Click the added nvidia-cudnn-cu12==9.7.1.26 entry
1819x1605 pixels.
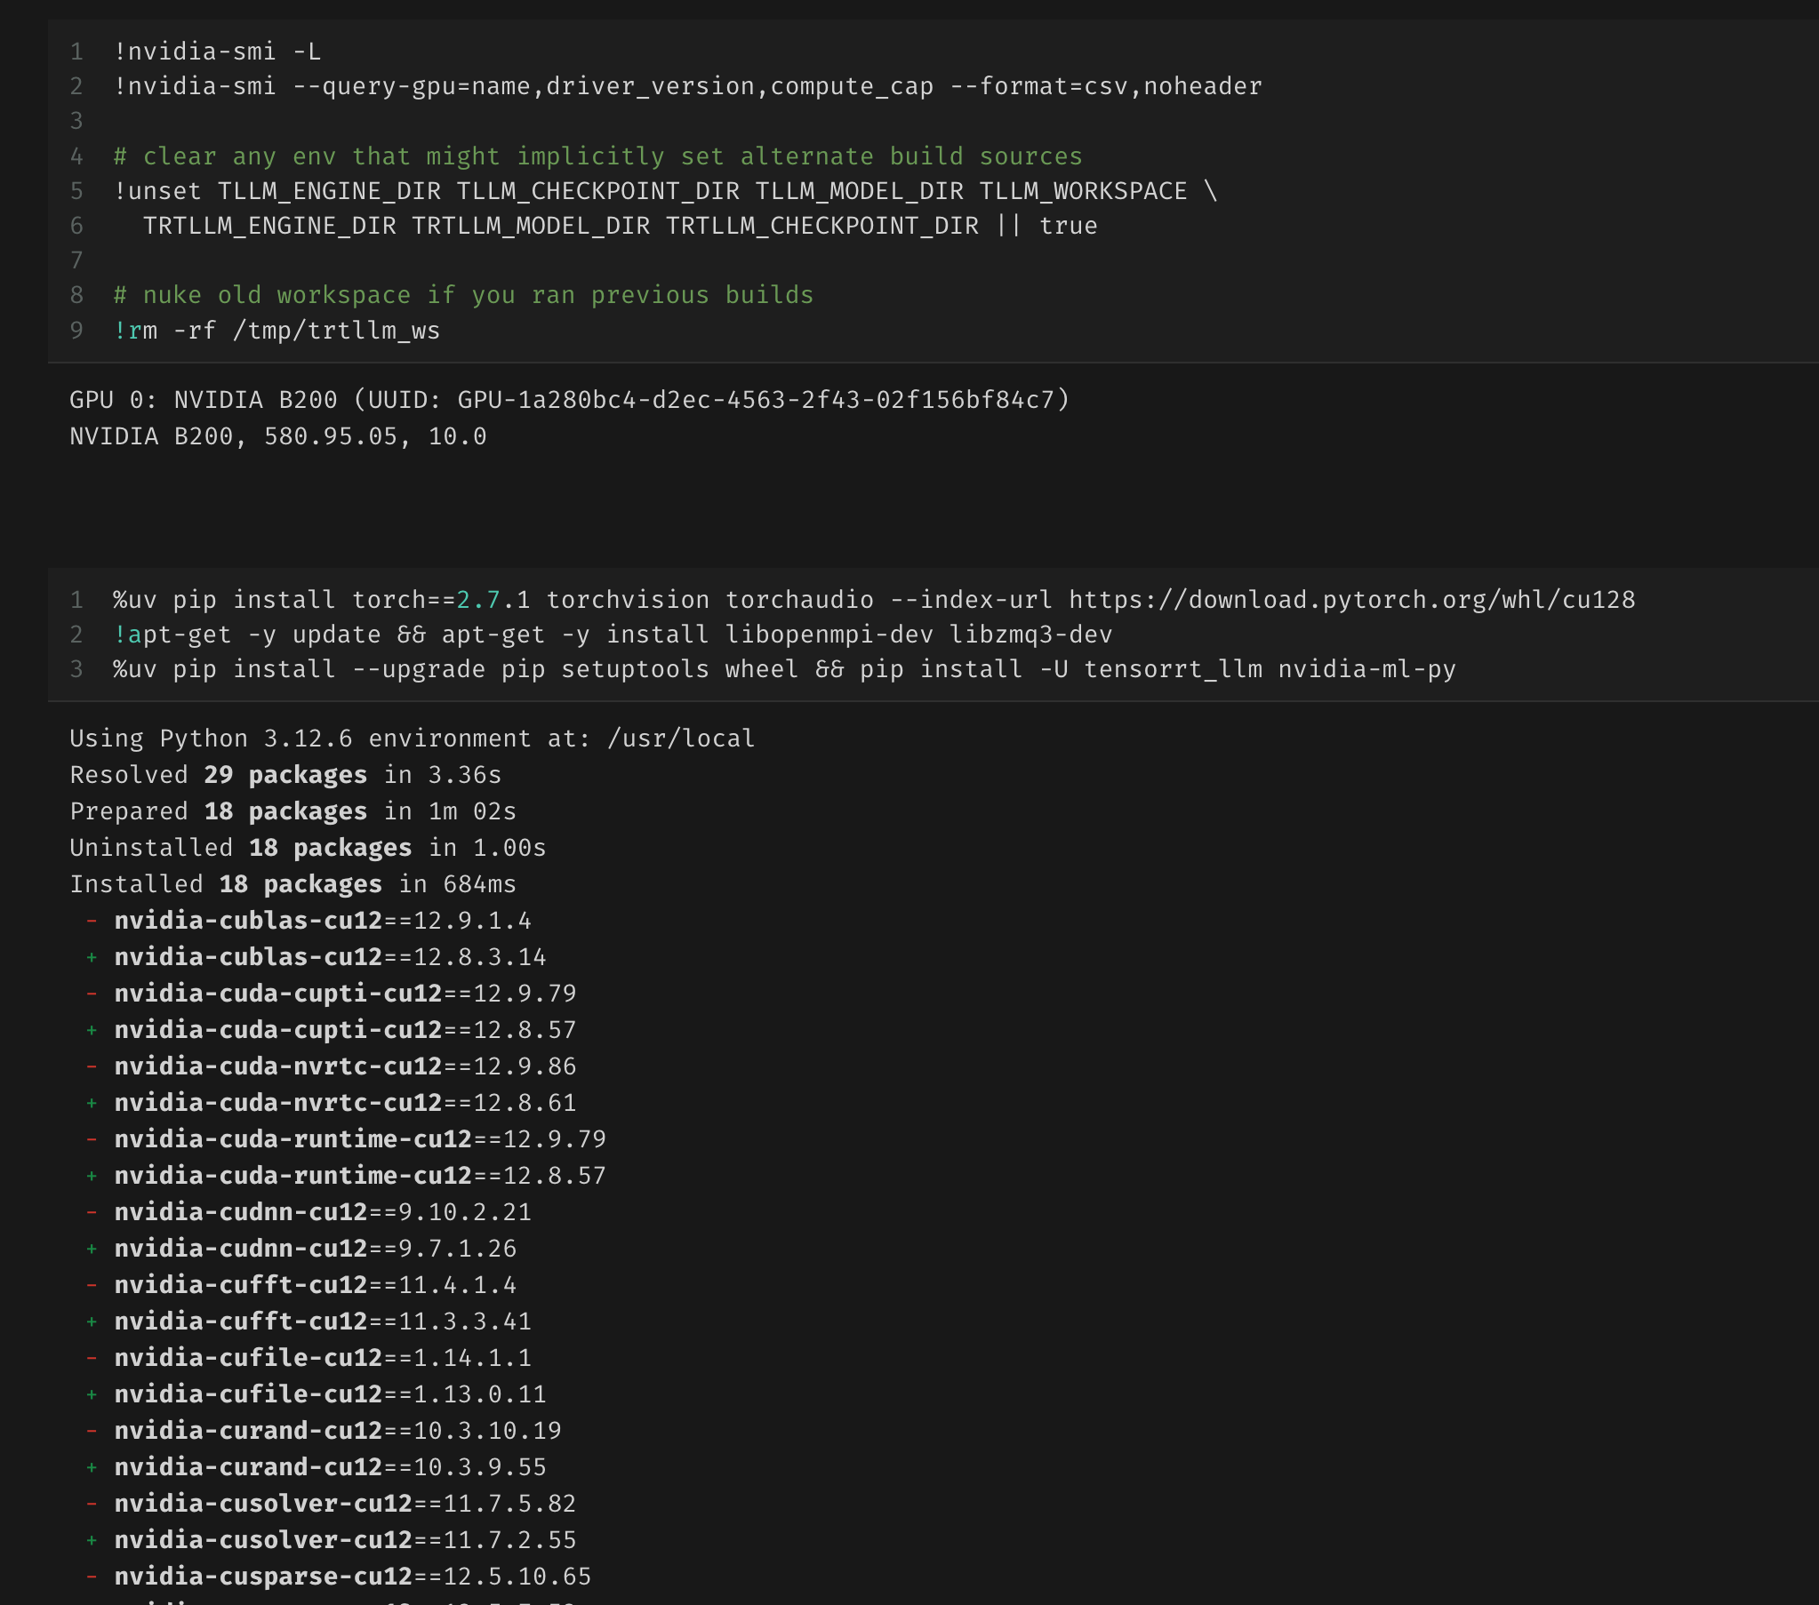coord(315,1250)
